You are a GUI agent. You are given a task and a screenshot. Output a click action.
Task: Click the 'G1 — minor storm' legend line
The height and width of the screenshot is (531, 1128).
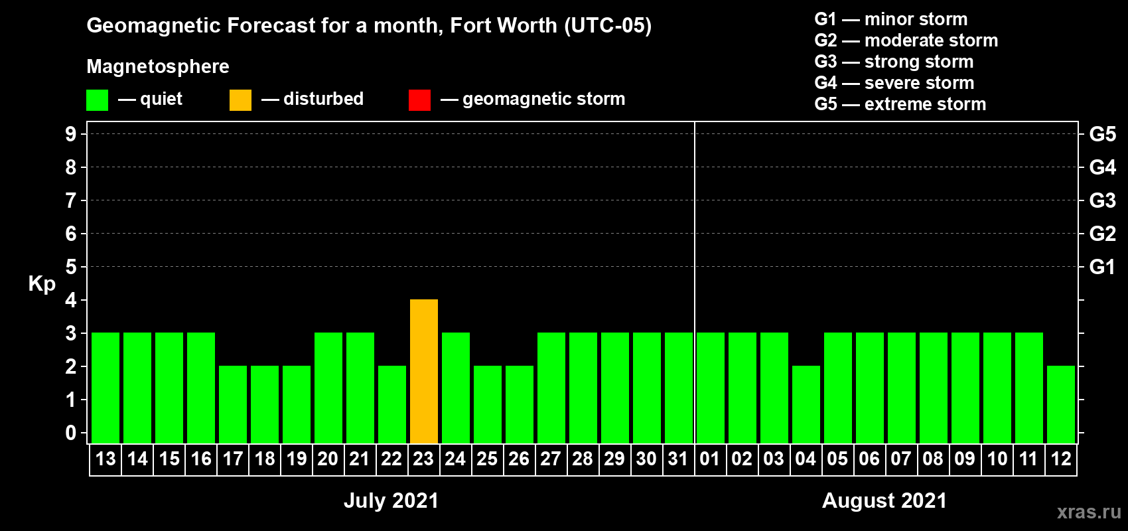coord(891,19)
